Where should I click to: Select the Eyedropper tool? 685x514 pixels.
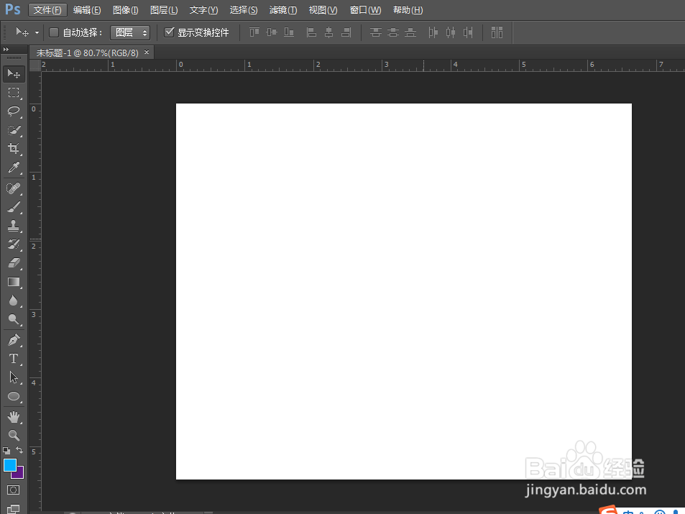pyautogui.click(x=14, y=167)
